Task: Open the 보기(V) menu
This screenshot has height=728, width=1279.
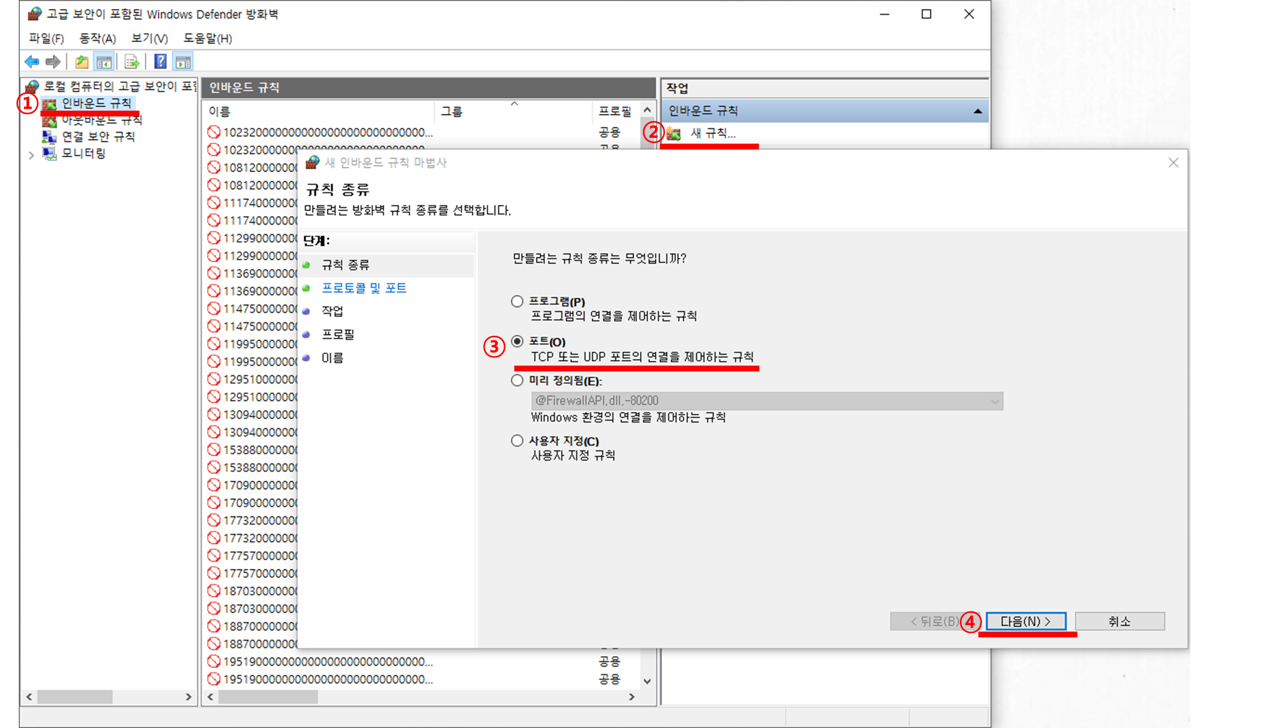Action: point(150,39)
